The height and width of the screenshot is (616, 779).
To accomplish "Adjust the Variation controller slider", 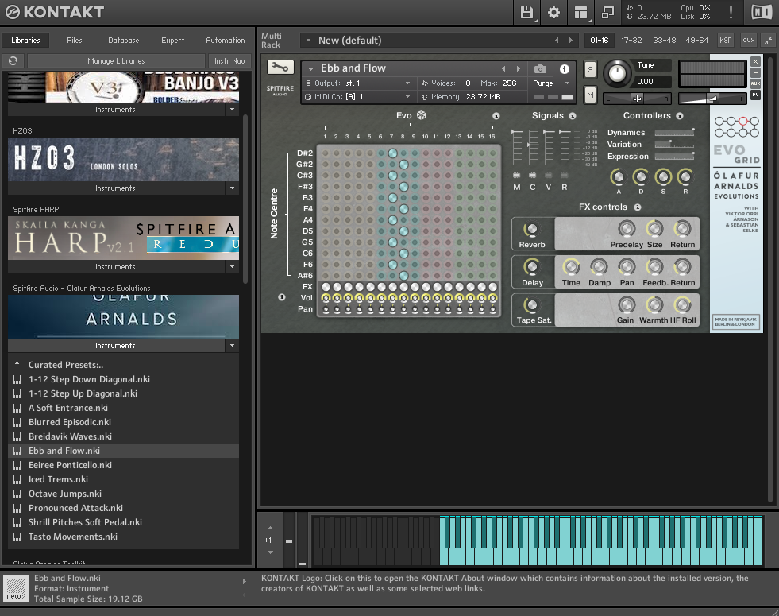I will pos(674,144).
